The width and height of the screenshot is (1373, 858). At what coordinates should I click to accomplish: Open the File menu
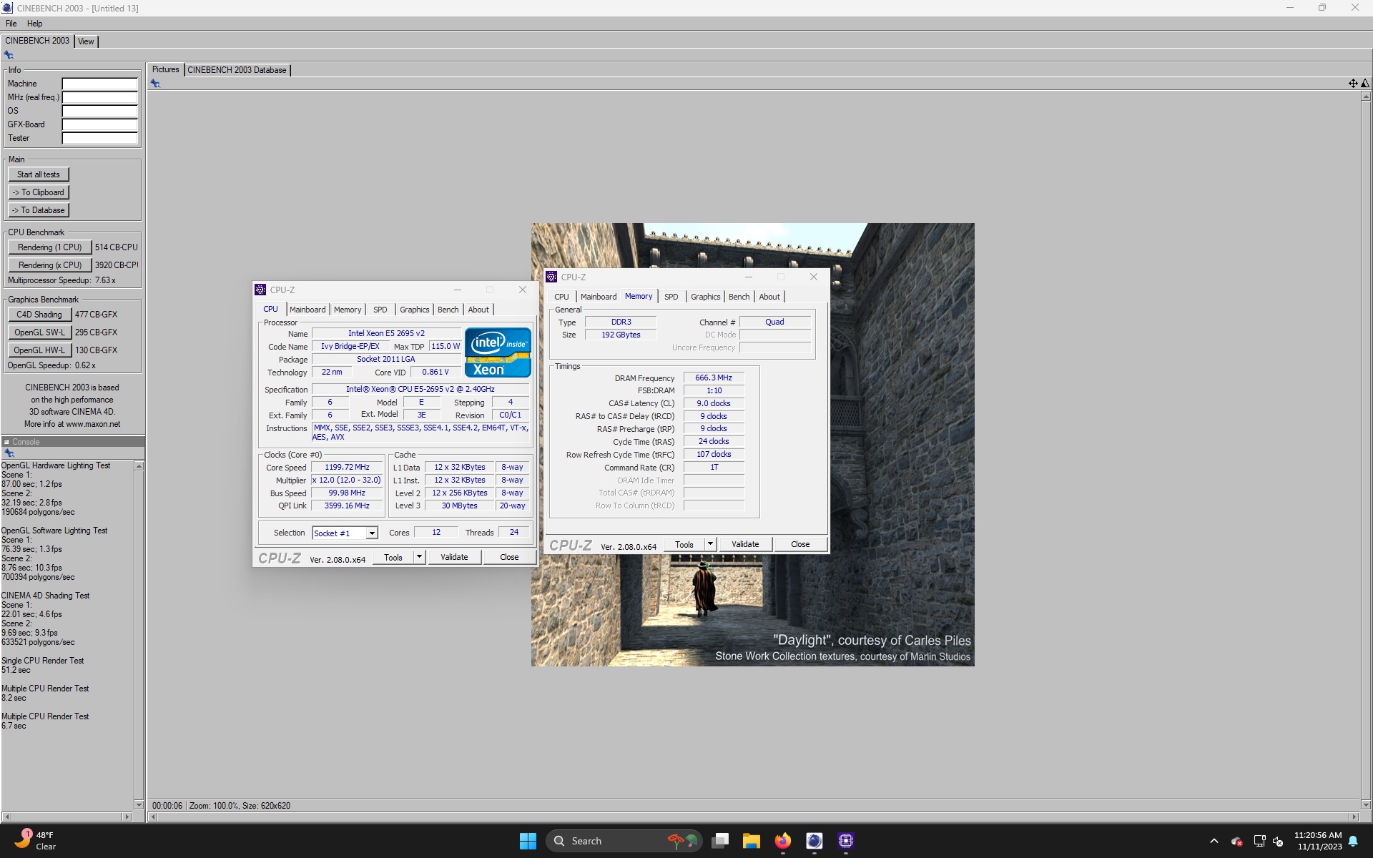click(x=11, y=24)
